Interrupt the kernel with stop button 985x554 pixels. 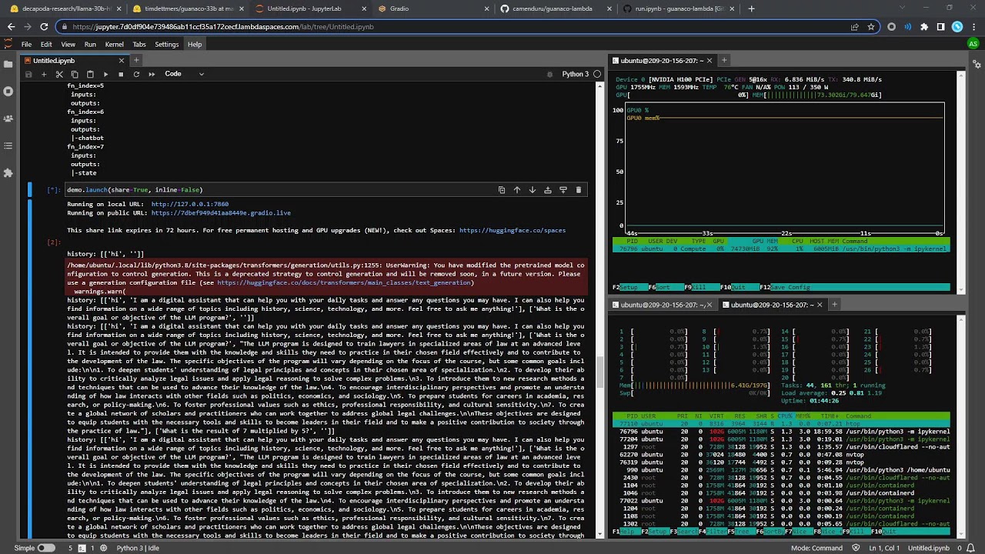click(x=121, y=74)
